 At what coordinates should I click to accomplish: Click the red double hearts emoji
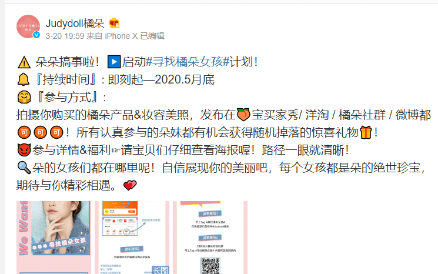[x=130, y=185]
